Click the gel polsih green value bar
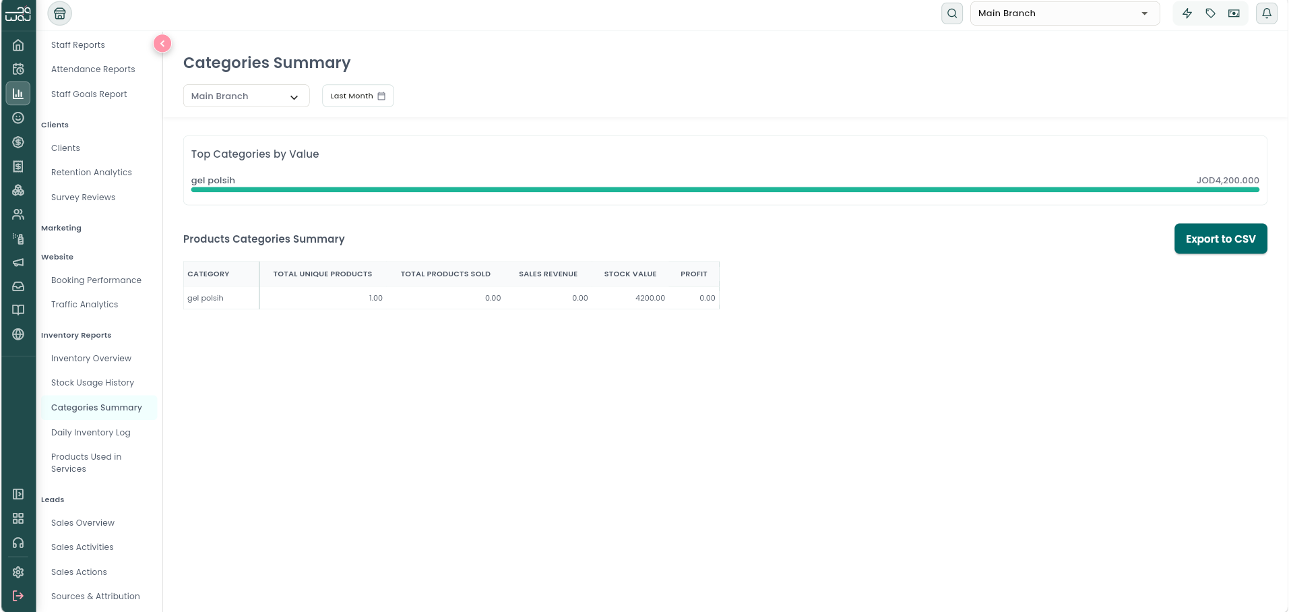Viewport: 1289px width, 612px height. [725, 190]
